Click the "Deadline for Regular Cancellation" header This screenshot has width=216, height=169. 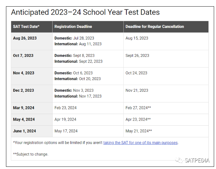tap(155, 27)
